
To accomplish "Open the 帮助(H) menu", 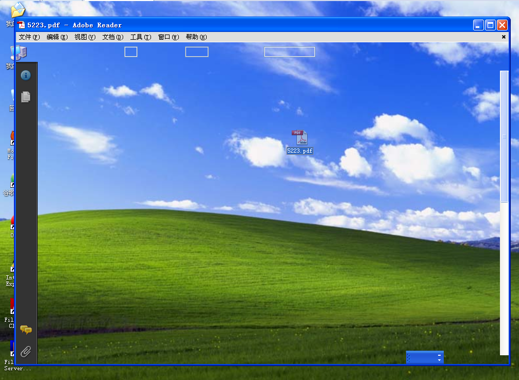I will coord(196,37).
